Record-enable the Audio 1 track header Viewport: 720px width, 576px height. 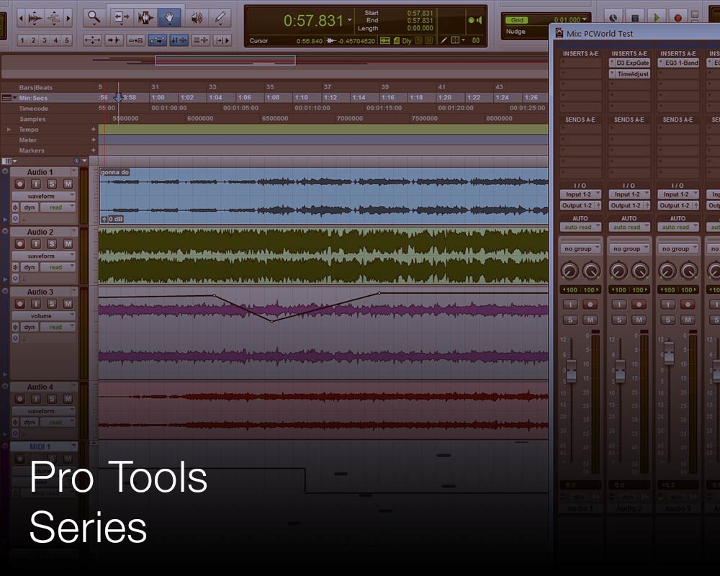click(x=19, y=184)
